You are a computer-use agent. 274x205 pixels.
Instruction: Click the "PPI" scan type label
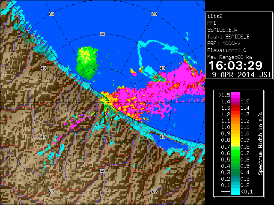tap(211, 23)
